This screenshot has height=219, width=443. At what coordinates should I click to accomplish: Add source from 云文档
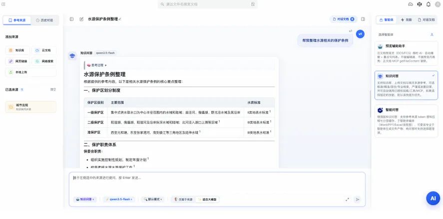coord(44,50)
